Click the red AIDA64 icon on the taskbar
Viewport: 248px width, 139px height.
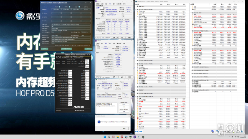point(122,137)
